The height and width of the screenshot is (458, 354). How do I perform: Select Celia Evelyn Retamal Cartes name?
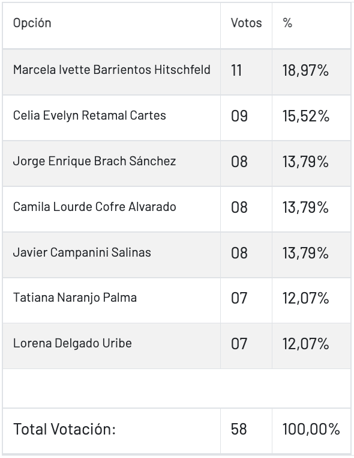click(89, 115)
